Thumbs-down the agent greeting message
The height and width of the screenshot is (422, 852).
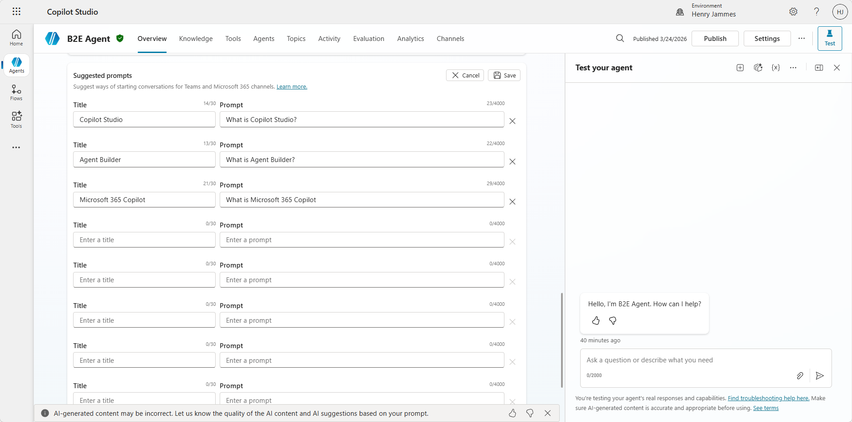(613, 321)
